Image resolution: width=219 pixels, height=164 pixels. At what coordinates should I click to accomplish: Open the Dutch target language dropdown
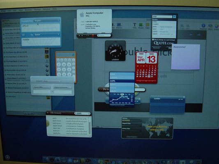point(47,34)
